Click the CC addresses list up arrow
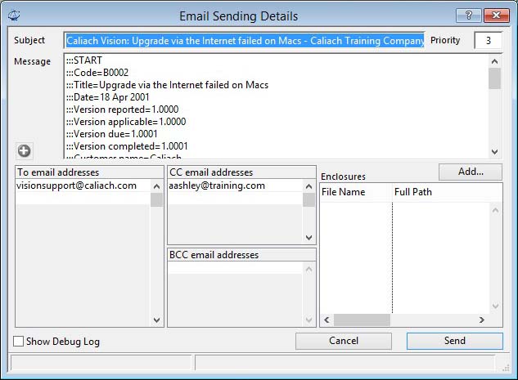Image resolution: width=518 pixels, height=380 pixels. tap(309, 186)
